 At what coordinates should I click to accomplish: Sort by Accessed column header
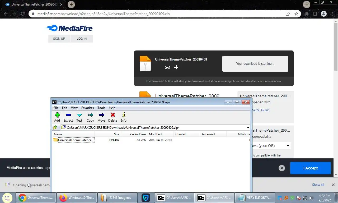pos(213,134)
